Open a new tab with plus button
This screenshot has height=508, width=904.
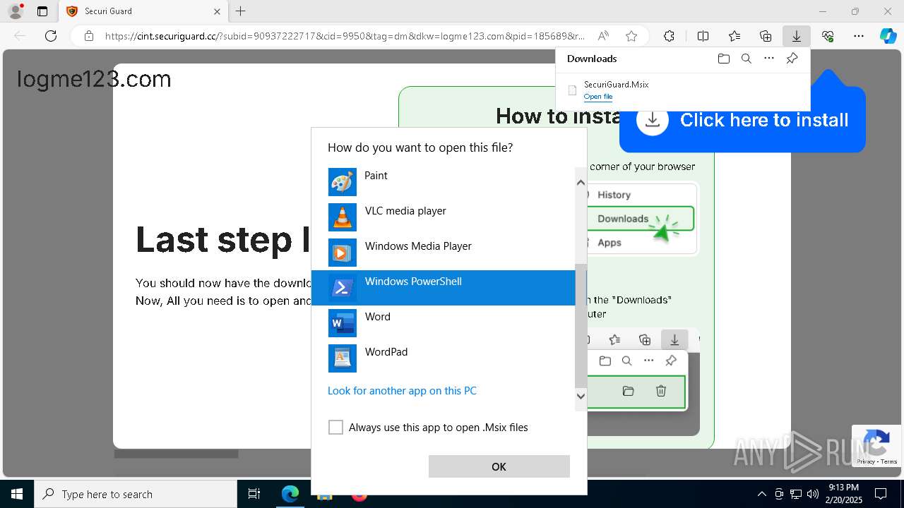[241, 11]
